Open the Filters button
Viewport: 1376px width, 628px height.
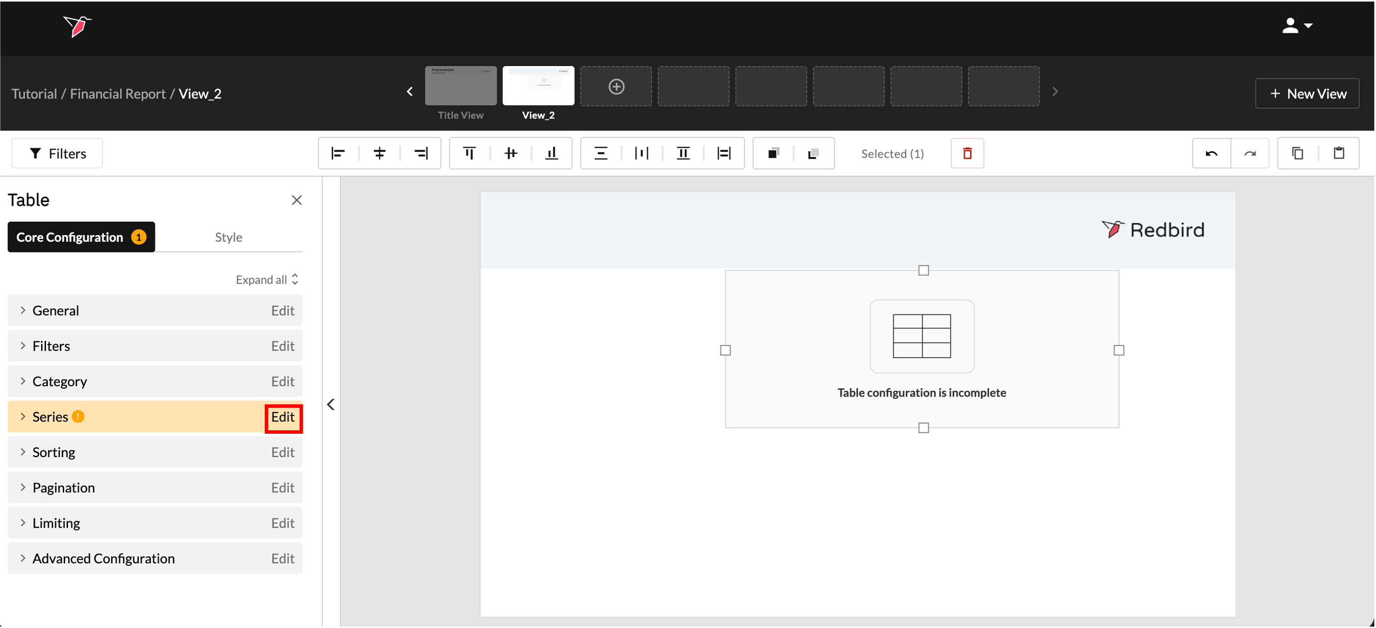click(x=57, y=154)
